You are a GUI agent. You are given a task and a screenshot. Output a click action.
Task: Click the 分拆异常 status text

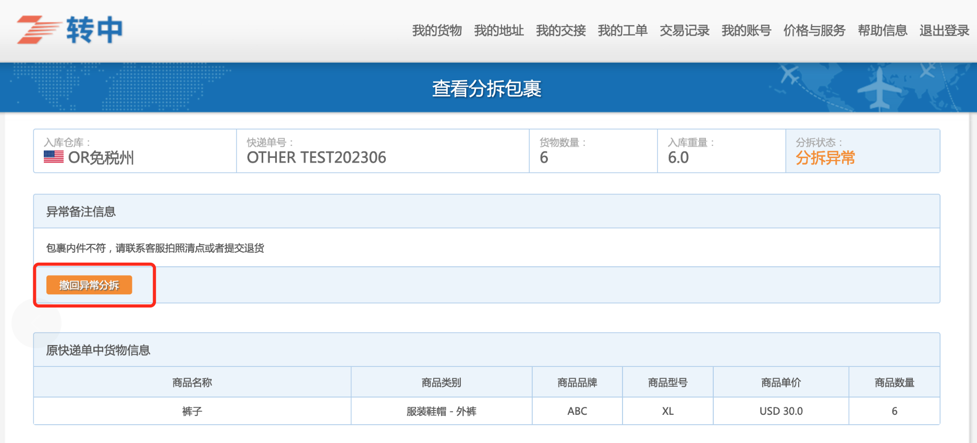tap(825, 157)
